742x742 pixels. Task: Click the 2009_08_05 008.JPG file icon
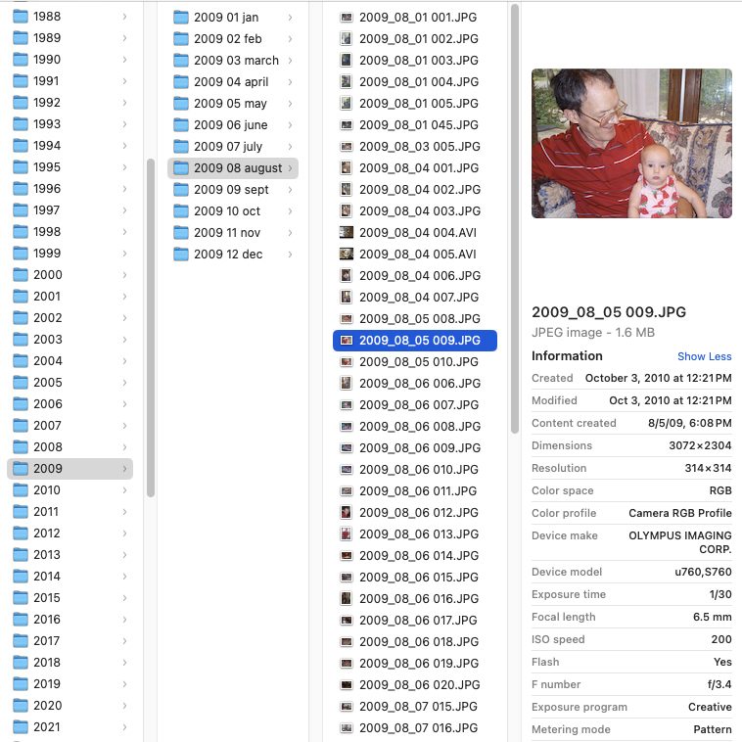347,319
